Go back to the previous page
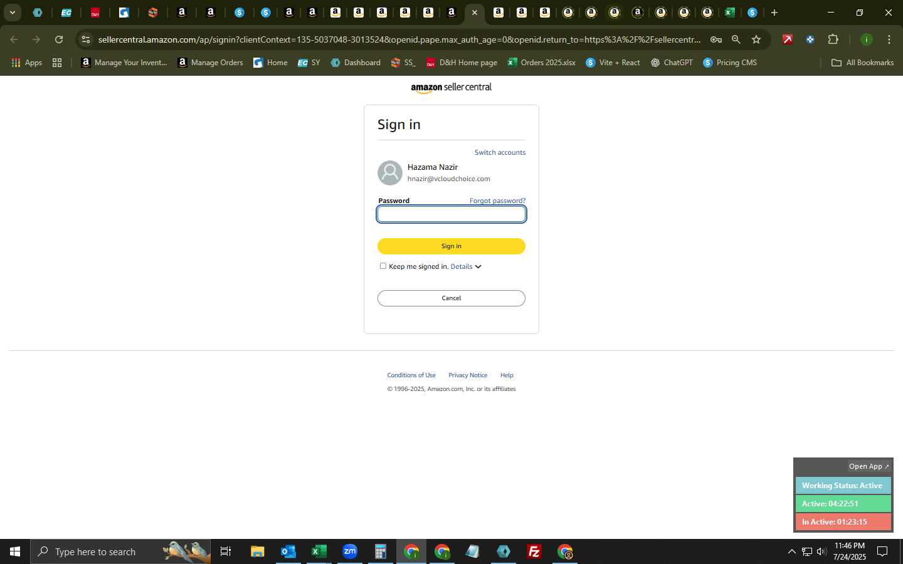 (14, 39)
